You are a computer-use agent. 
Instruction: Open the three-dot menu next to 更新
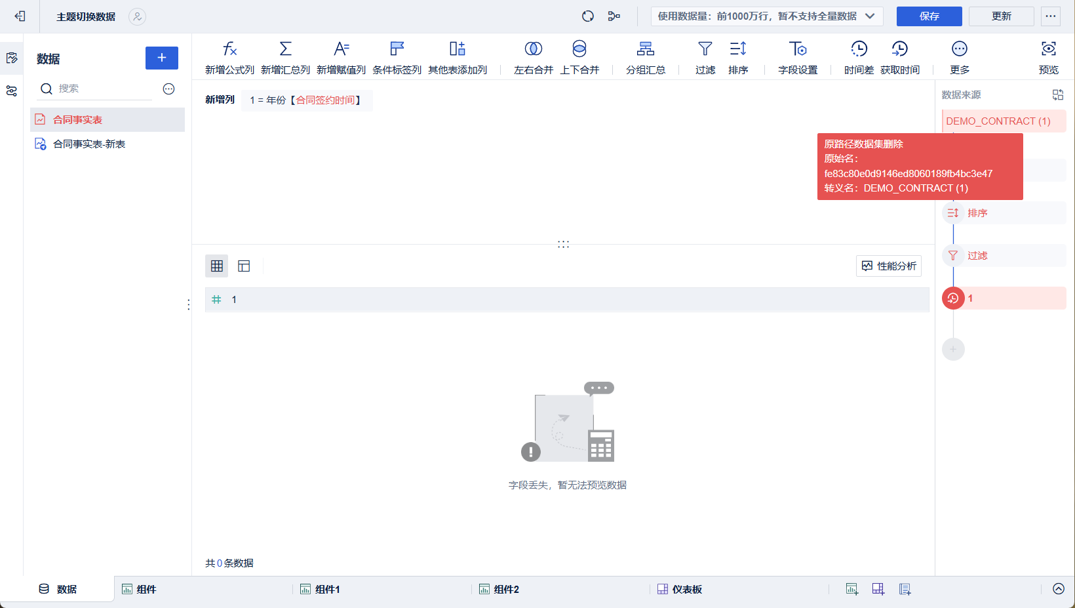1051,16
